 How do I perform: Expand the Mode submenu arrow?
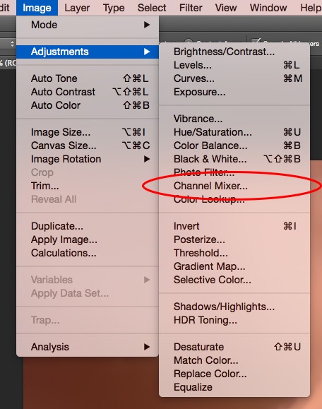(147, 25)
